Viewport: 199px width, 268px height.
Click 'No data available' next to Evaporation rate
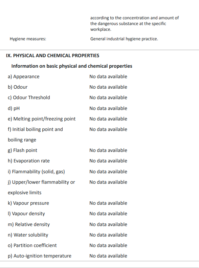click(108, 161)
